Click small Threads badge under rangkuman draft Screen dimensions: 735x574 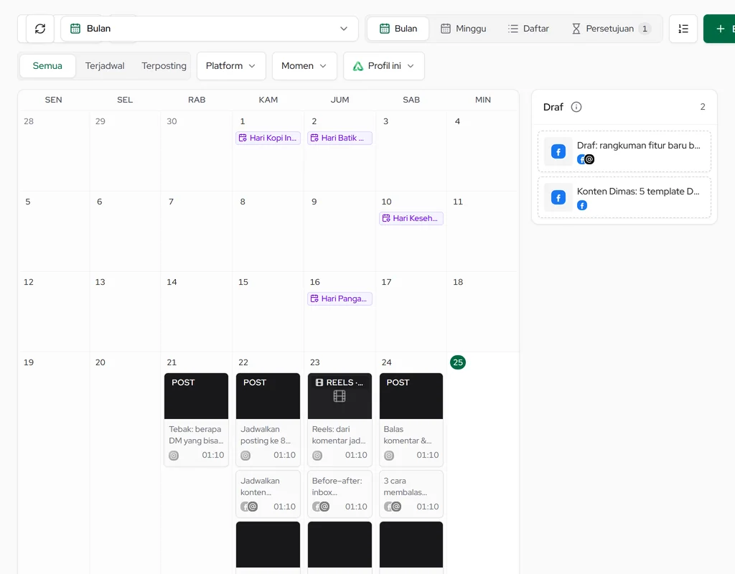(590, 159)
